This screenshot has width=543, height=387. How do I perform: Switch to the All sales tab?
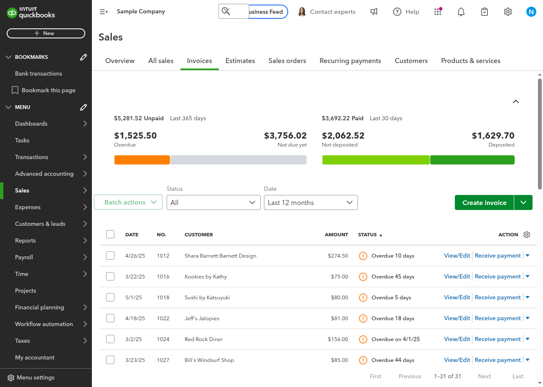pyautogui.click(x=161, y=61)
